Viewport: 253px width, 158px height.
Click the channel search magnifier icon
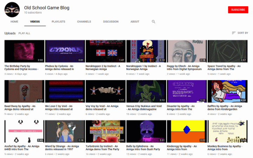[153, 22]
